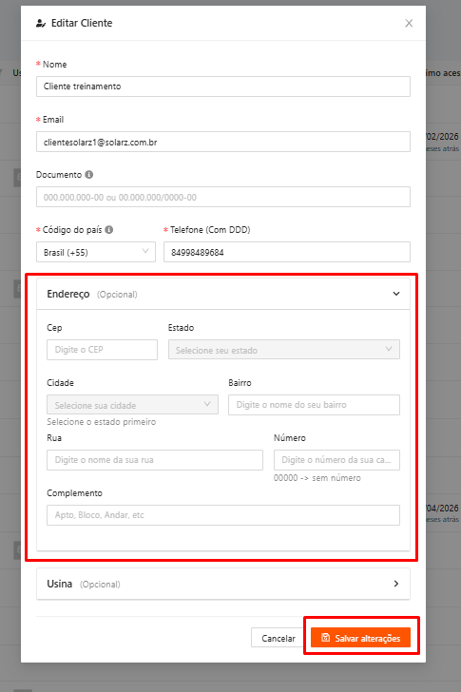
Task: Expand the Usina section
Action: click(223, 584)
